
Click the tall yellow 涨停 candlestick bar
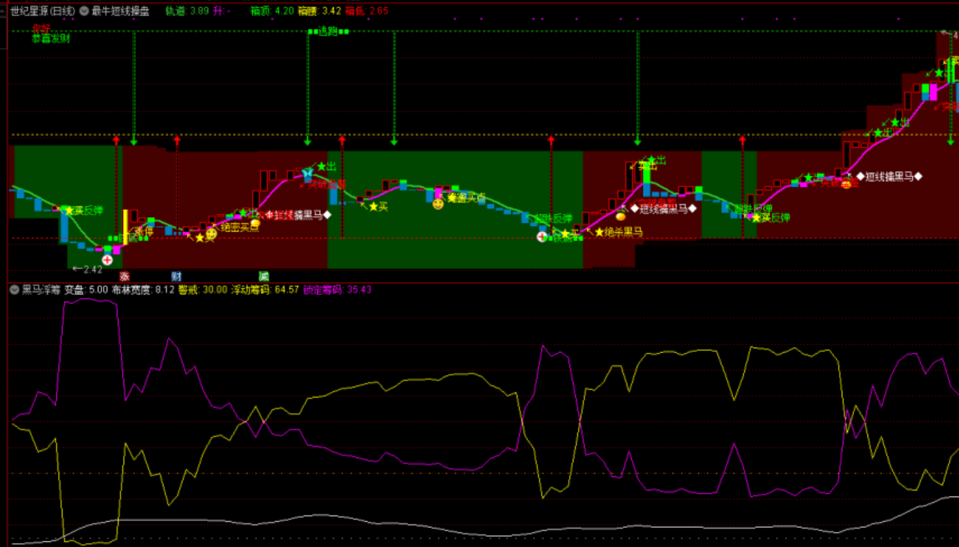(x=126, y=226)
